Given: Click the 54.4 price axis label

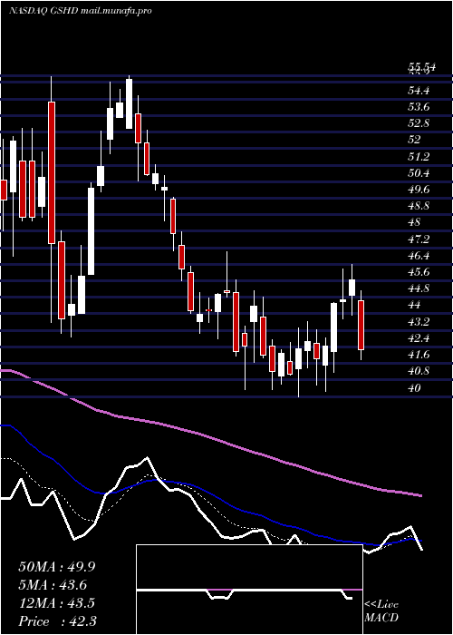Looking at the screenshot, I should point(419,91).
